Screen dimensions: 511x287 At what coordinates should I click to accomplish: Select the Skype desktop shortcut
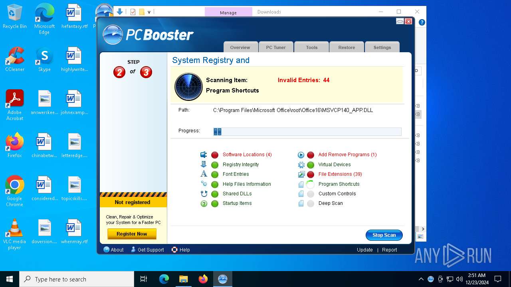click(44, 60)
